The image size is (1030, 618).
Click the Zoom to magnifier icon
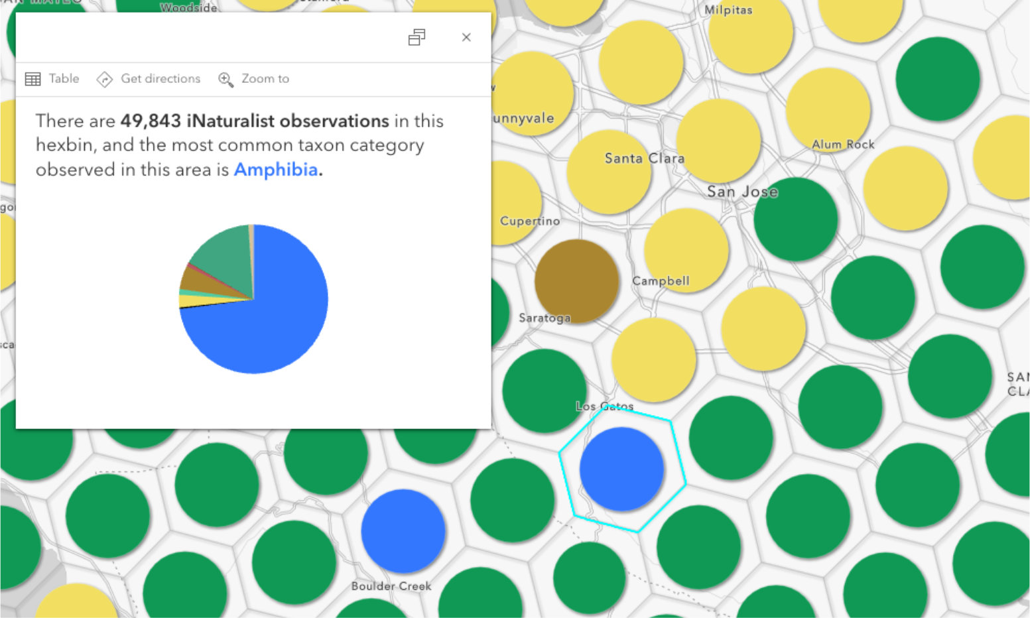click(x=225, y=79)
